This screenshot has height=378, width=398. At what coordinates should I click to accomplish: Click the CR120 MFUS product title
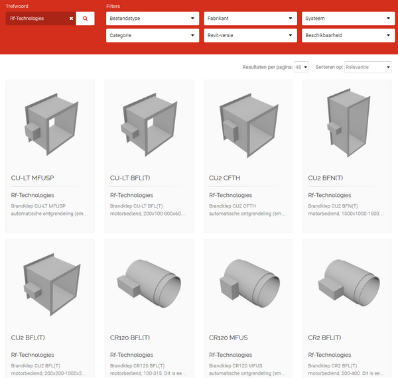(228, 338)
